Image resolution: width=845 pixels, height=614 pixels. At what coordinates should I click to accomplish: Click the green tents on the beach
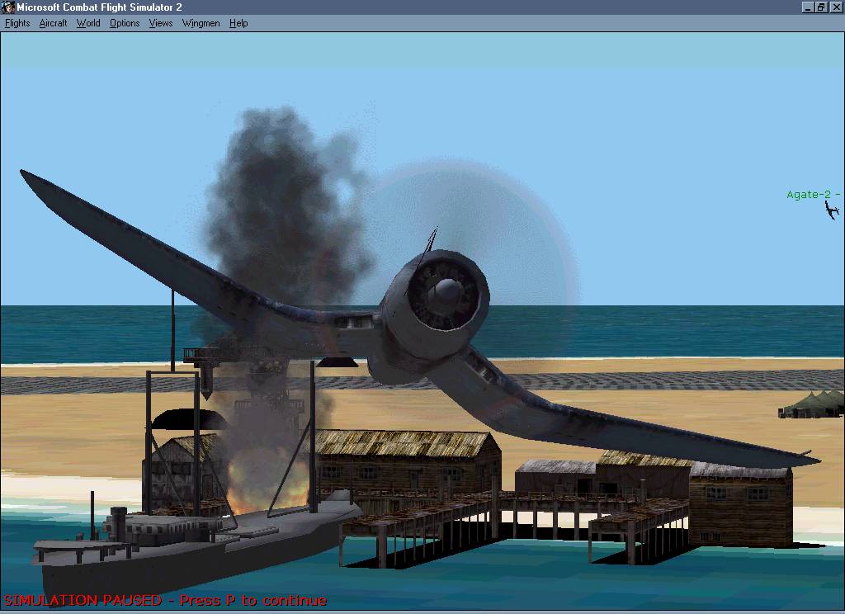[x=813, y=404]
